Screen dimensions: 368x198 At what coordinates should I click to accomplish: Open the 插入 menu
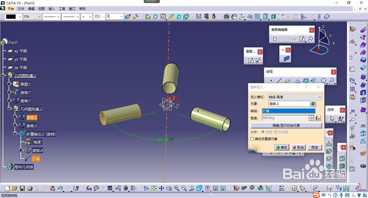pyautogui.click(x=52, y=9)
